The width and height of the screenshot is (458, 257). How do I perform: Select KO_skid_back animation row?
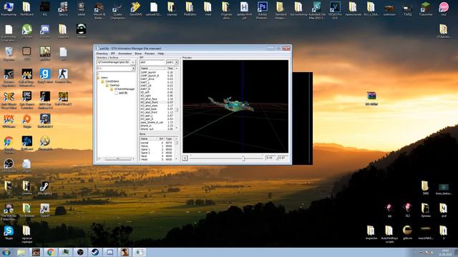point(157,109)
